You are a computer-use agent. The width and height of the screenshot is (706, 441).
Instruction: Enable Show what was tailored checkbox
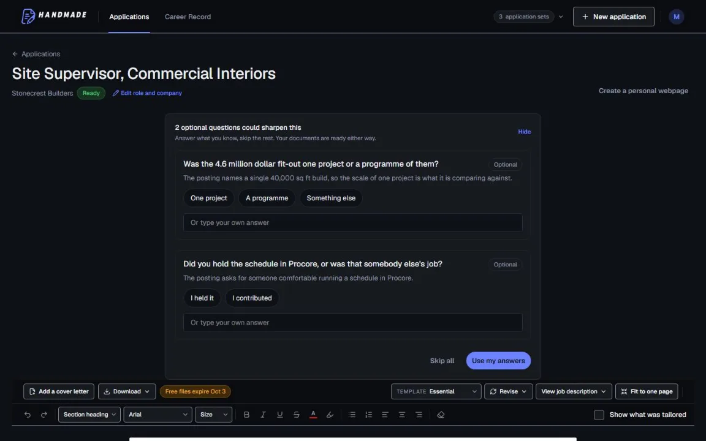point(599,415)
